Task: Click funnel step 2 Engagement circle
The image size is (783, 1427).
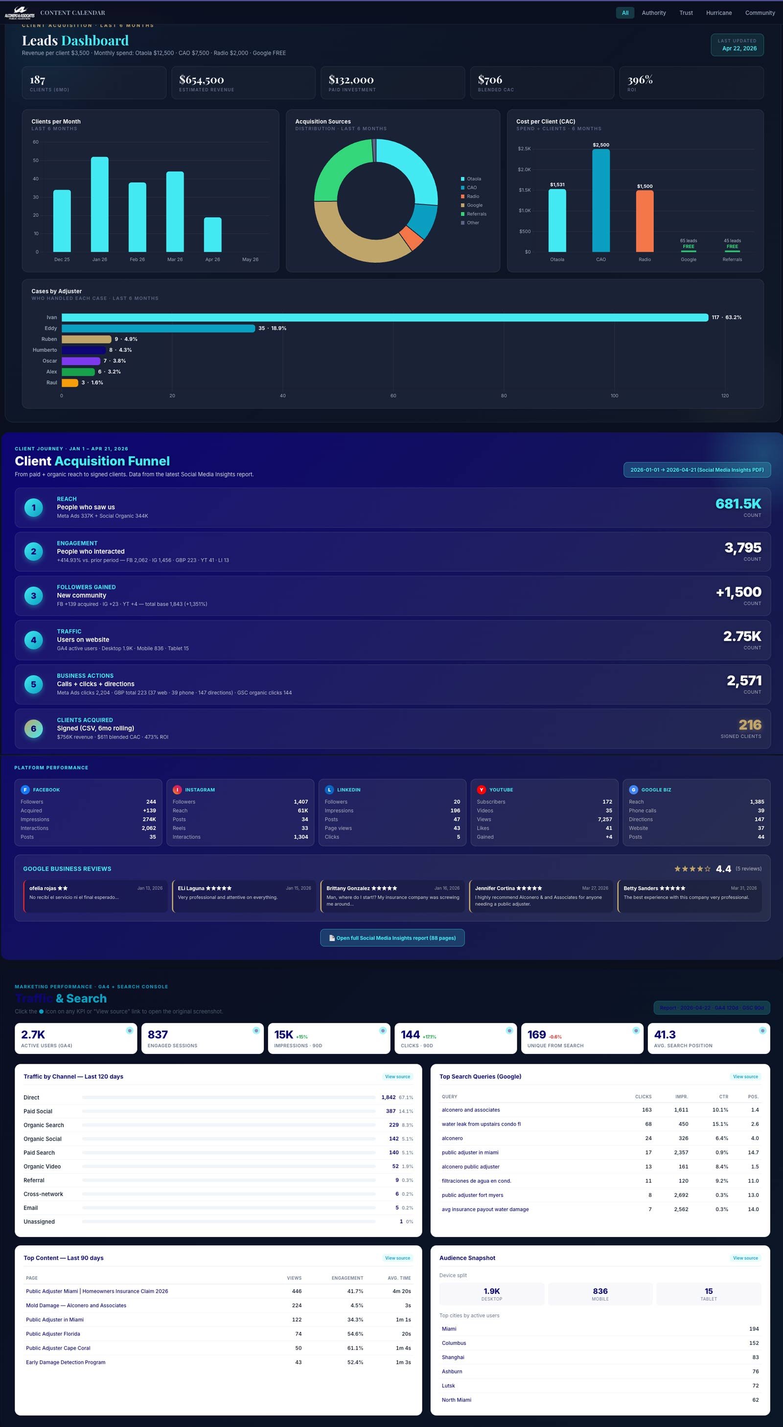Action: point(34,552)
